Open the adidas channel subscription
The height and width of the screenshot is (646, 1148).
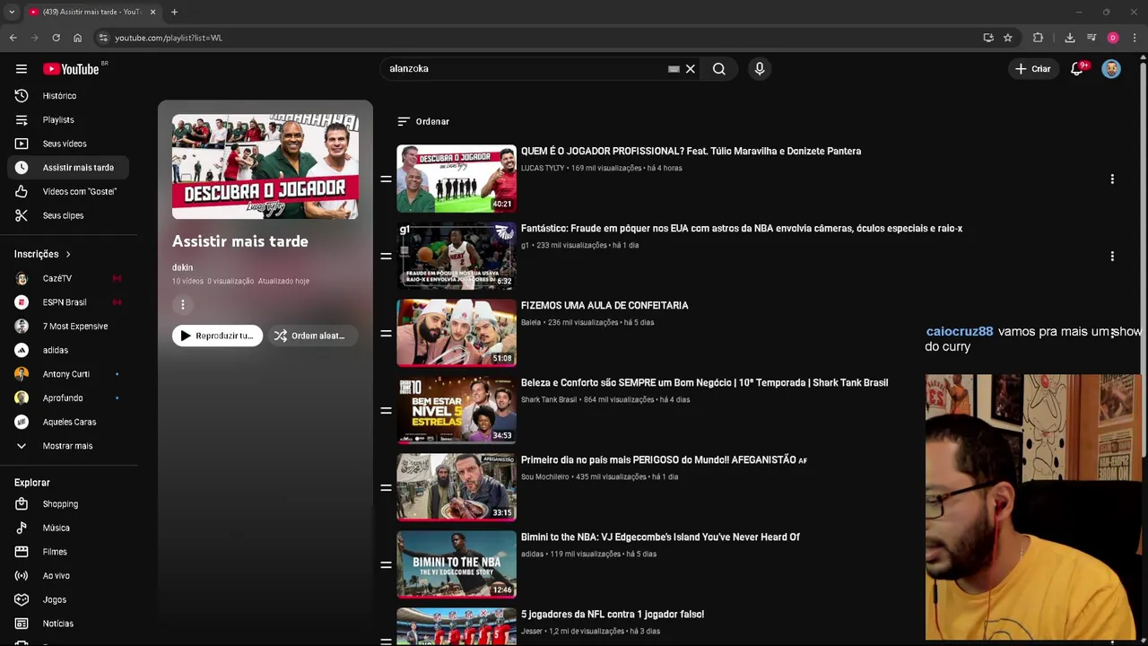(69, 350)
